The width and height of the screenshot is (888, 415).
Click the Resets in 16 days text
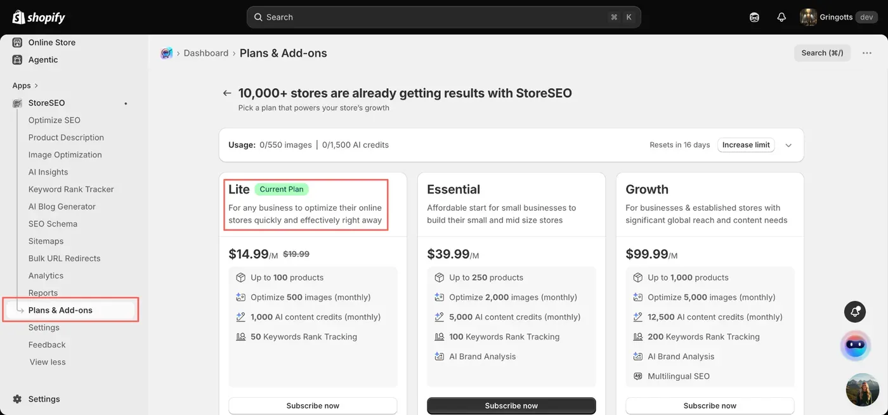point(679,145)
